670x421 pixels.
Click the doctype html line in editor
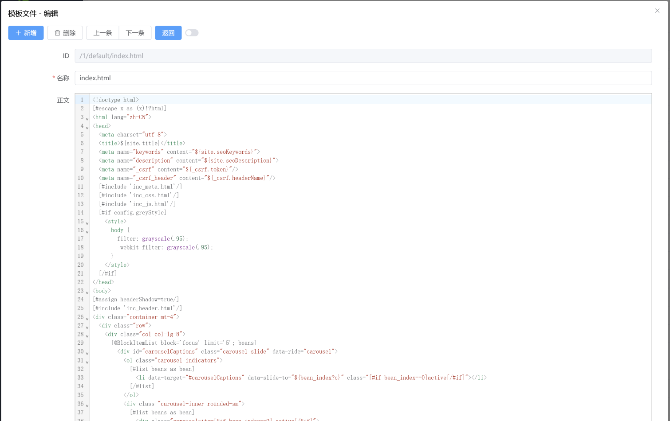coord(115,100)
